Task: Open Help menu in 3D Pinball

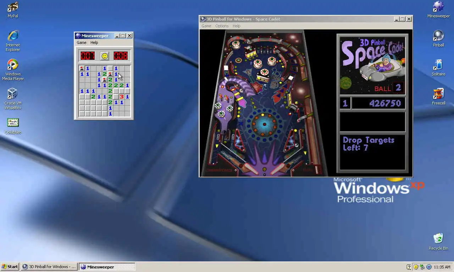Action: pyautogui.click(x=237, y=26)
